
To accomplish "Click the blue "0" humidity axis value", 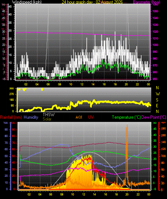I will tap(7, 189).
